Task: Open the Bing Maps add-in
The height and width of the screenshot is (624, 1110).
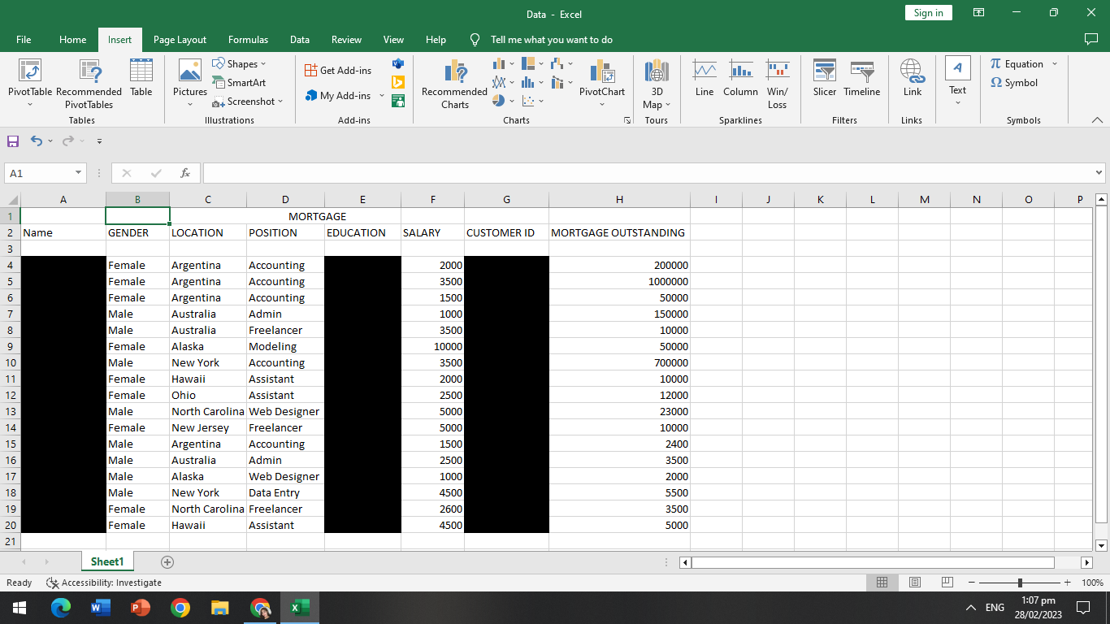Action: (398, 82)
